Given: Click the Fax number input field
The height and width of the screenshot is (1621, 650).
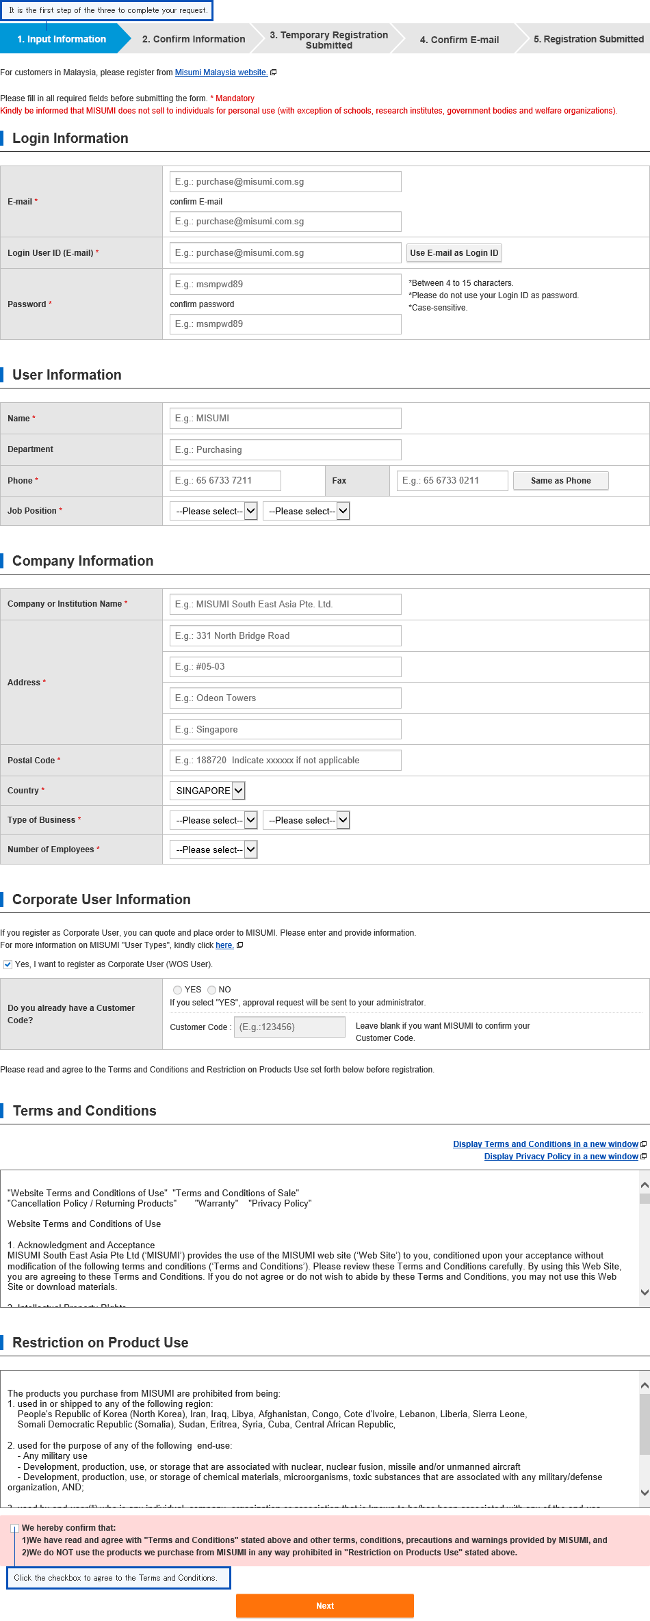Looking at the screenshot, I should tap(452, 481).
